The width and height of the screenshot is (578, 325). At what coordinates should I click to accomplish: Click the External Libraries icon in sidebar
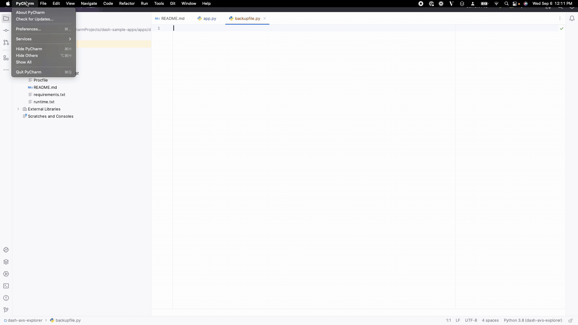24,109
